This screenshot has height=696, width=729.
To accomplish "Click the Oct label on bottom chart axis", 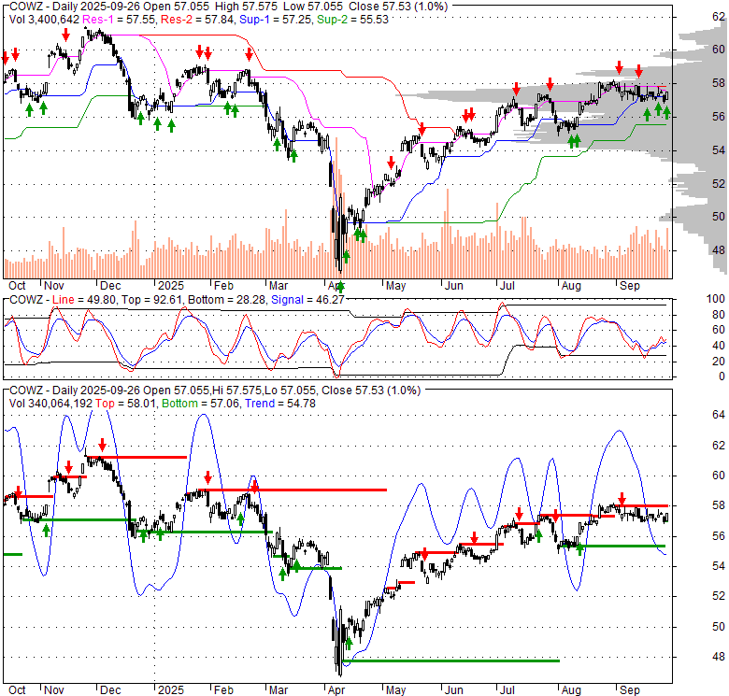I will point(17,690).
